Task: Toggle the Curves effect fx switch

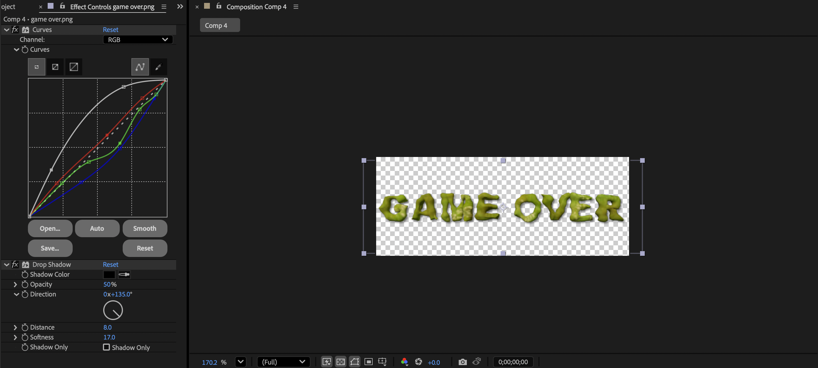Action: coord(15,30)
